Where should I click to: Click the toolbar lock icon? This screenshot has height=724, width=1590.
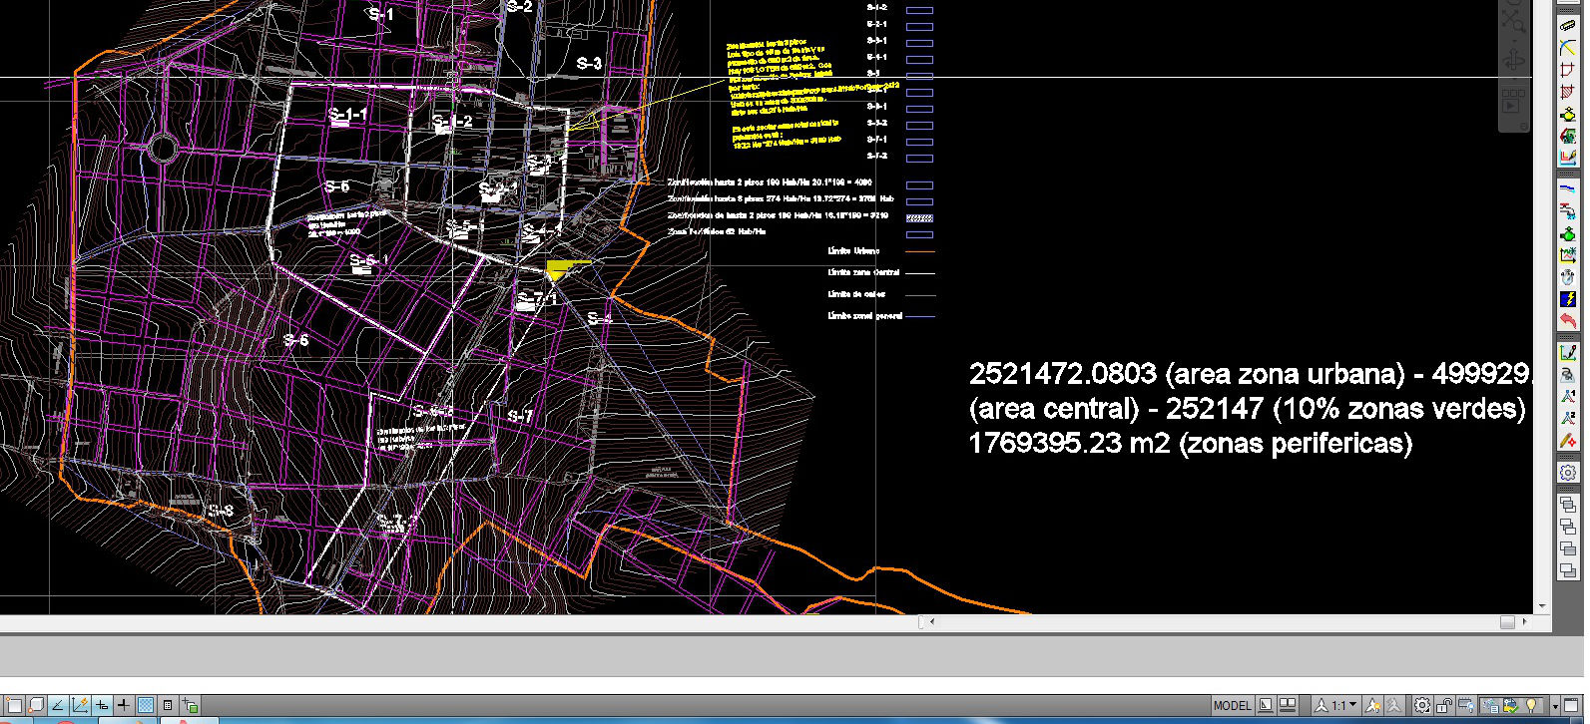tap(1444, 705)
